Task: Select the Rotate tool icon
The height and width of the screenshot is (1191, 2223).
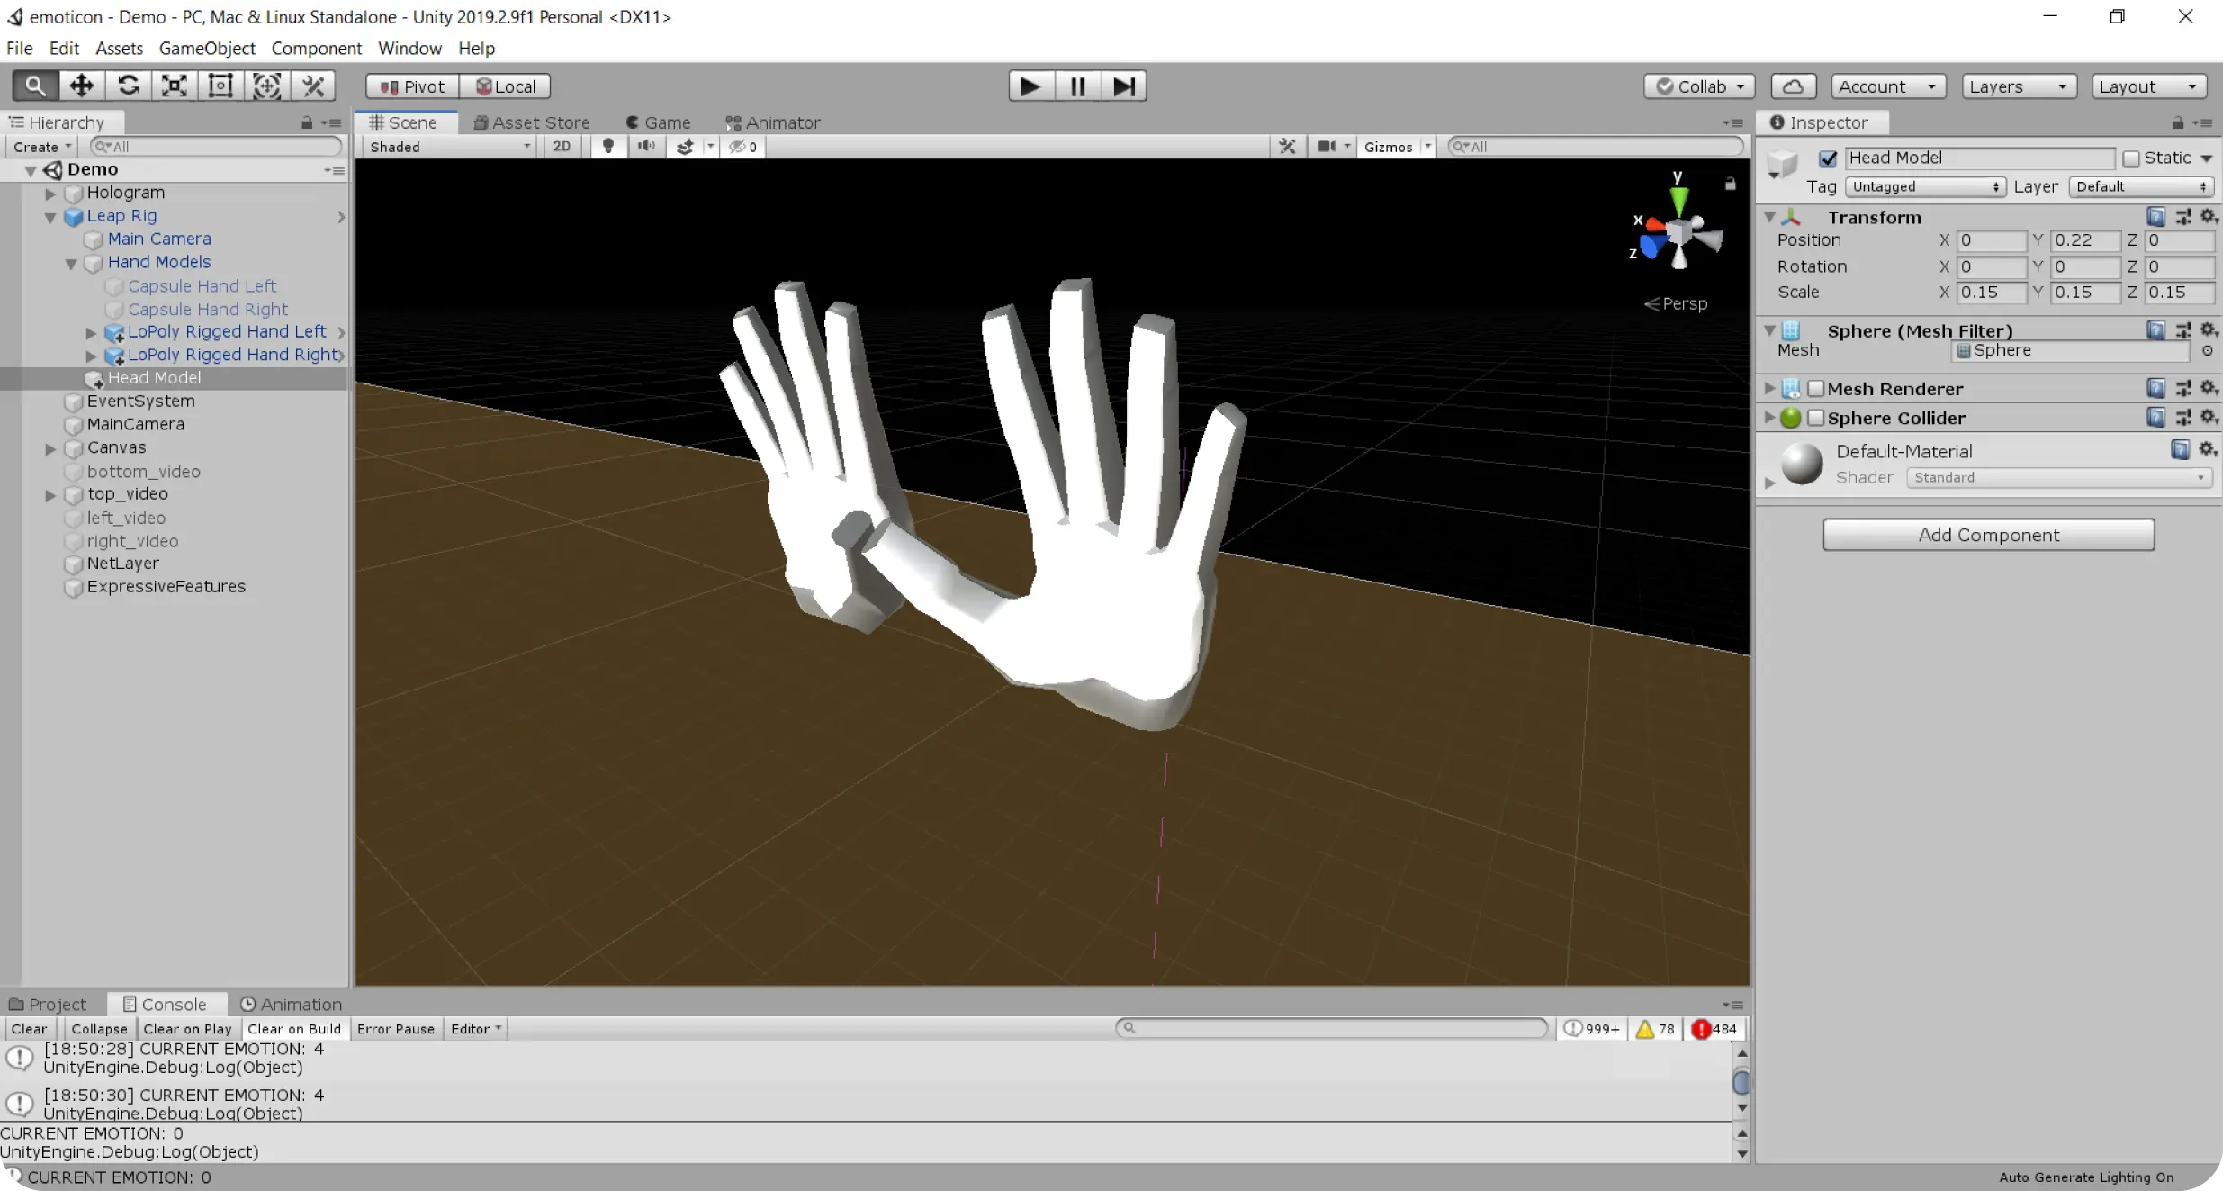Action: 129,86
